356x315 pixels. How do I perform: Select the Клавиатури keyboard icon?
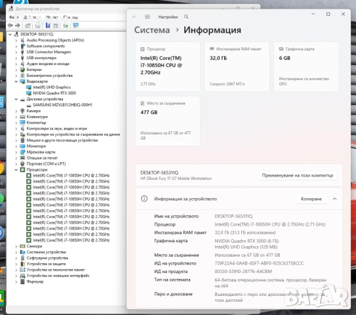tap(22, 117)
